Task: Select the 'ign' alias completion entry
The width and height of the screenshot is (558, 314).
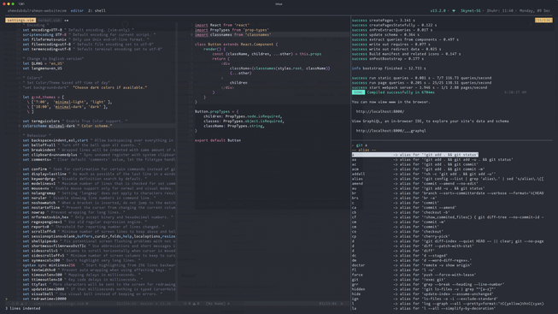Action: [424, 299]
